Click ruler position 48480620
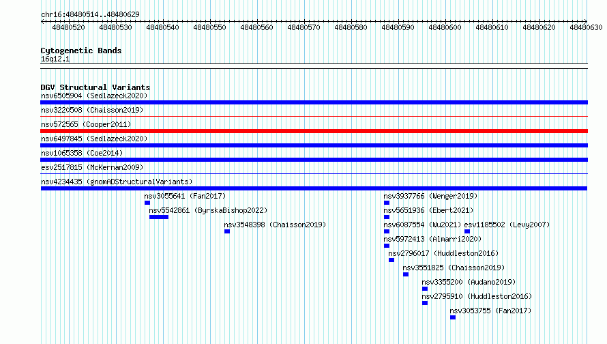This screenshot has width=607, height=344. click(539, 27)
